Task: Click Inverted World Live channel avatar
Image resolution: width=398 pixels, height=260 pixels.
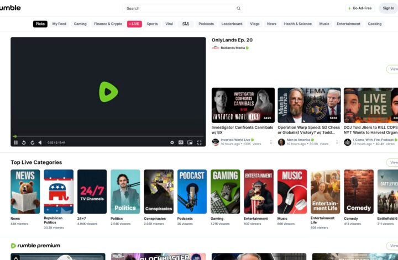Action: tap(216, 142)
